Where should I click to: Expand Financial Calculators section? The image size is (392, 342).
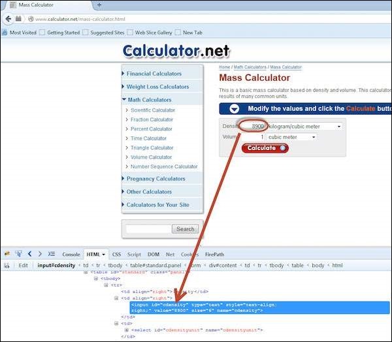[154, 74]
